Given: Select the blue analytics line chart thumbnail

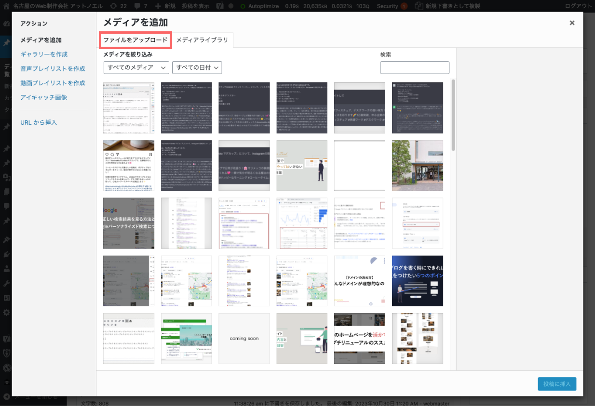Looking at the screenshot, I should 302,223.
